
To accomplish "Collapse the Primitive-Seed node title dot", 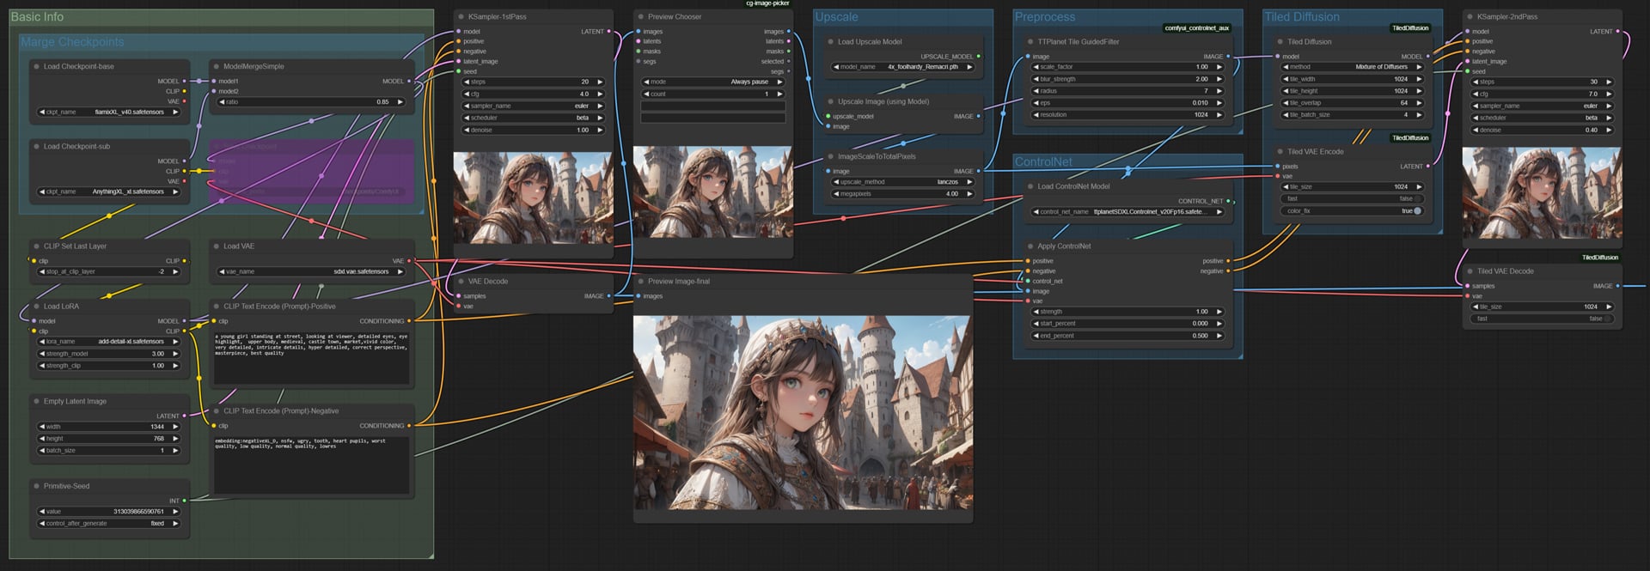I will coord(36,486).
